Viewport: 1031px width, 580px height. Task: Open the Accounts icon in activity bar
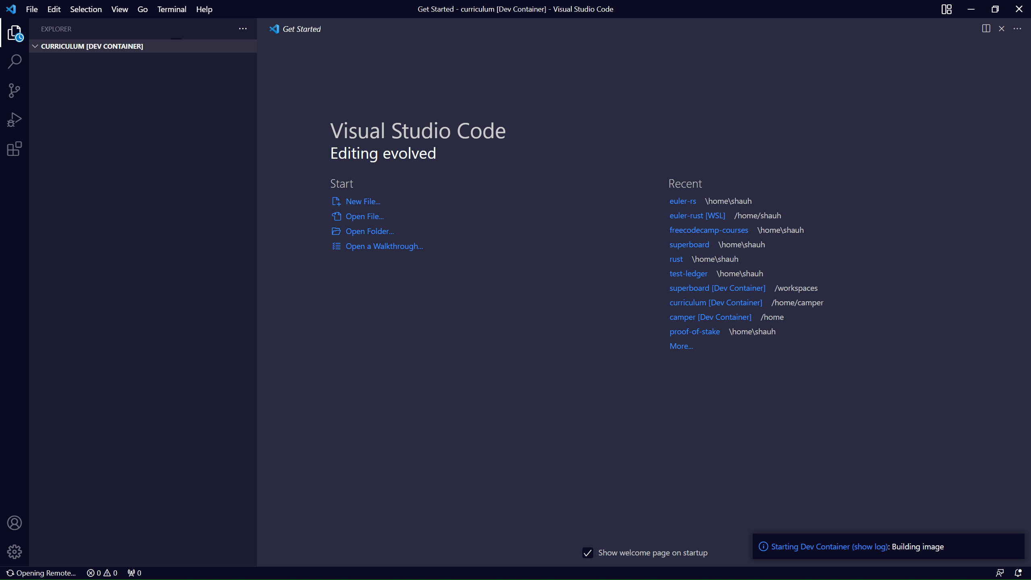pos(14,523)
